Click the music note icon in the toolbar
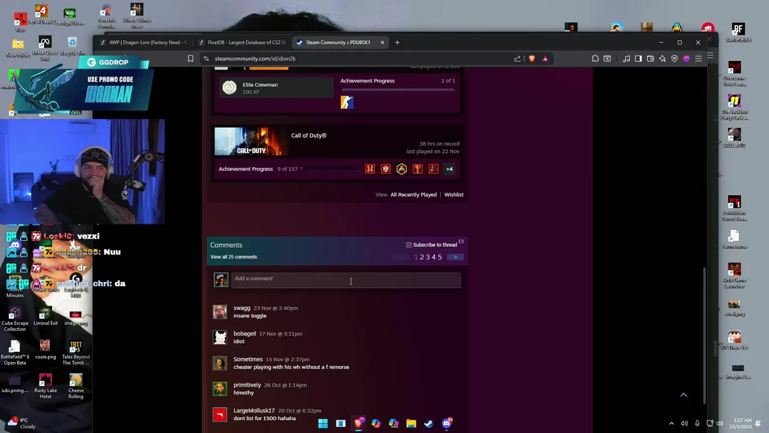 [x=627, y=58]
